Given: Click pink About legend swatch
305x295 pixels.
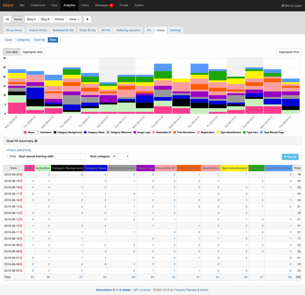Looking at the screenshot, I should click(x=25, y=132).
